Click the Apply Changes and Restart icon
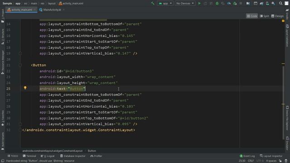This screenshot has height=163, width=290. click(x=205, y=3)
